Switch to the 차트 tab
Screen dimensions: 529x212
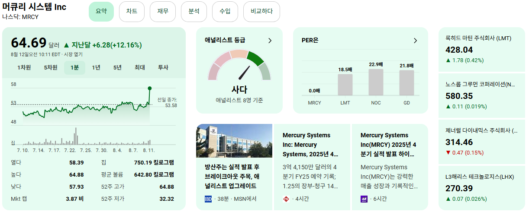point(132,12)
